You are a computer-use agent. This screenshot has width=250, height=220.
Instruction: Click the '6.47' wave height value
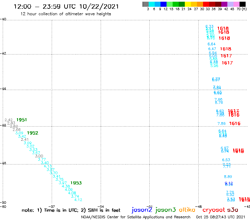pos(212,49)
